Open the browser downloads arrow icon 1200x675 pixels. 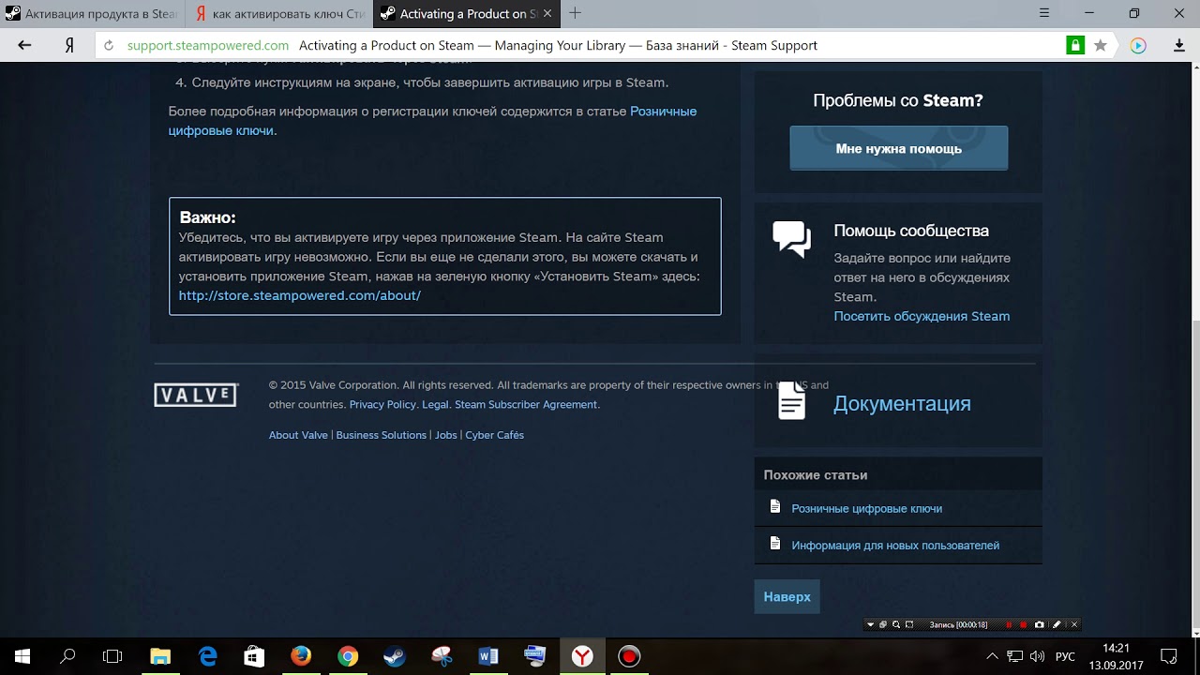click(1179, 45)
